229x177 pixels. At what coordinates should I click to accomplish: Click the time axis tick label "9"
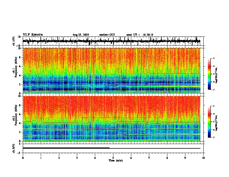point(185,158)
